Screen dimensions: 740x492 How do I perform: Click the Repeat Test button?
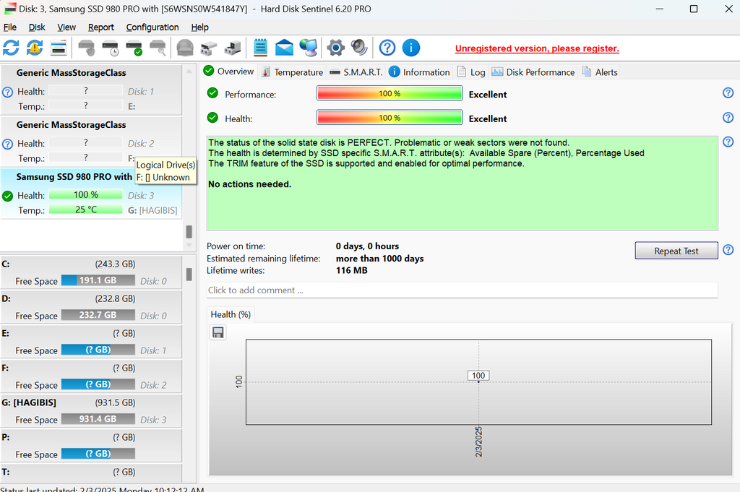click(x=676, y=251)
